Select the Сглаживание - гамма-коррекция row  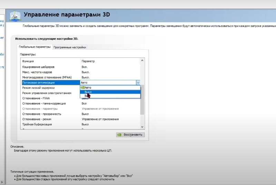tap(44, 103)
